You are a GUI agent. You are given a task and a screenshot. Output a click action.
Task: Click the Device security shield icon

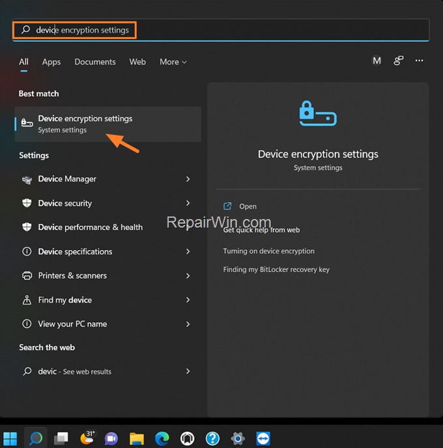27,203
